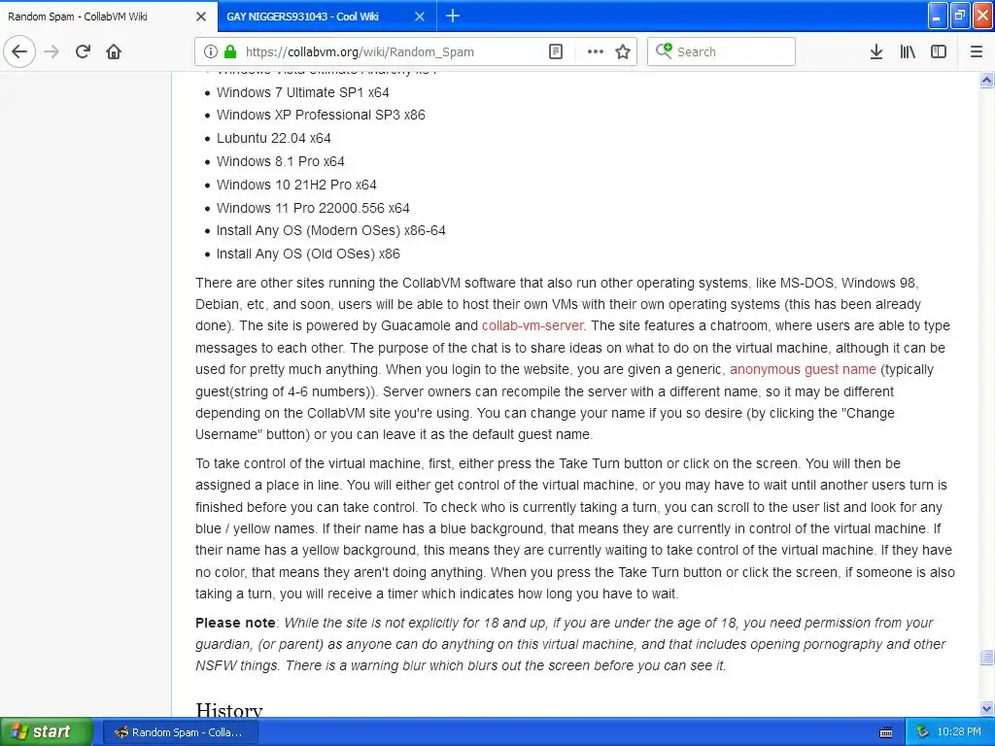995x746 pixels.
Task: Click the forward navigation arrow
Action: [x=51, y=51]
